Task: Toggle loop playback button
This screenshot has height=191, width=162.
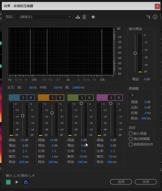Action: tap(26, 182)
